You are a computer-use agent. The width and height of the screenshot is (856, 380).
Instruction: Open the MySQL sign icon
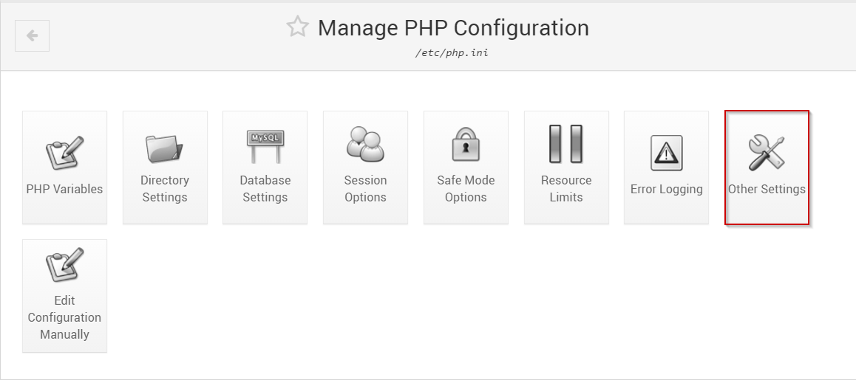(265, 146)
